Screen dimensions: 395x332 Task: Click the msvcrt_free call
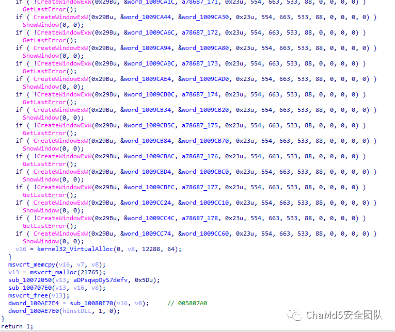tap(28, 295)
